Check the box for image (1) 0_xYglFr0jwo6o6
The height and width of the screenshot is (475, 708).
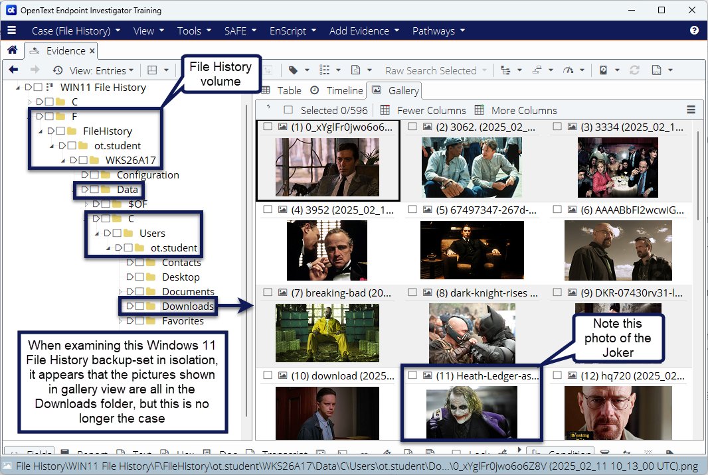pos(267,126)
